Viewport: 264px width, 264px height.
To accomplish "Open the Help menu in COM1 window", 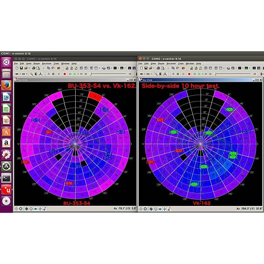I will tap(74, 63).
